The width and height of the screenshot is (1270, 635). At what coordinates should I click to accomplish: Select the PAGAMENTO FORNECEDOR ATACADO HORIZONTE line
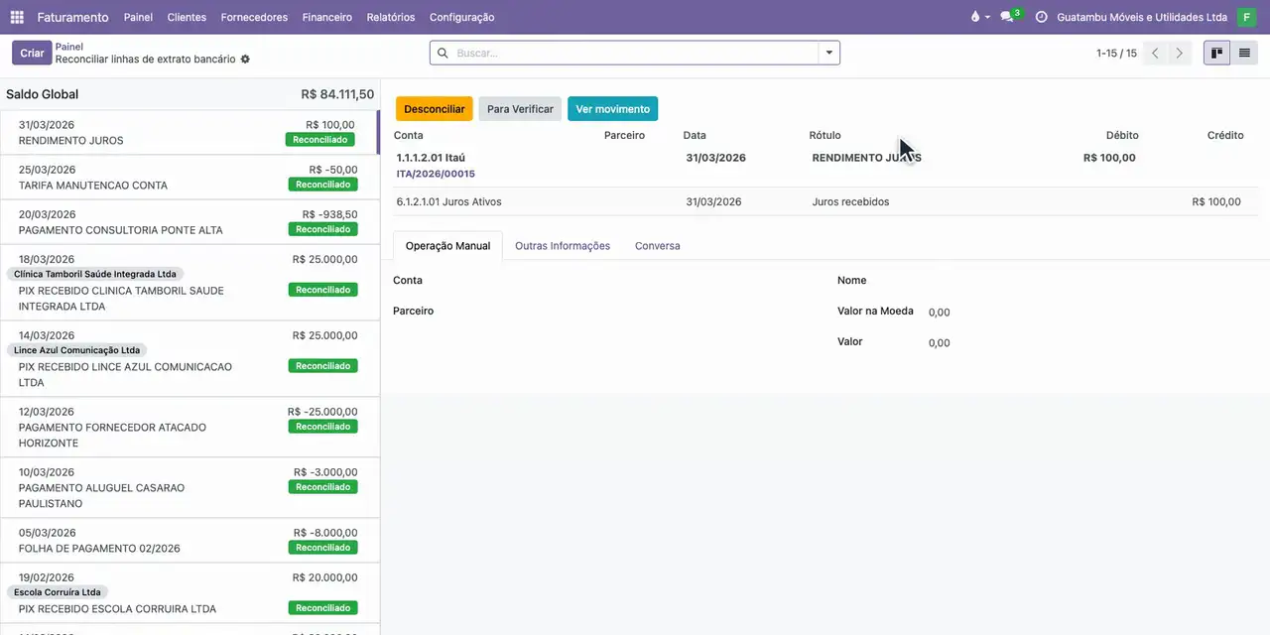coord(189,428)
